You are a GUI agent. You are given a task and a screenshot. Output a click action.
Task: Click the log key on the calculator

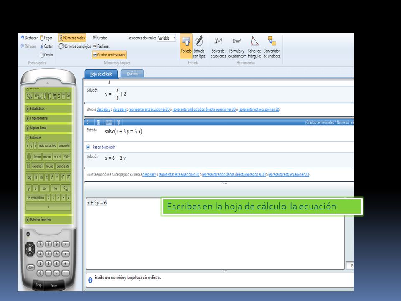[29, 177]
